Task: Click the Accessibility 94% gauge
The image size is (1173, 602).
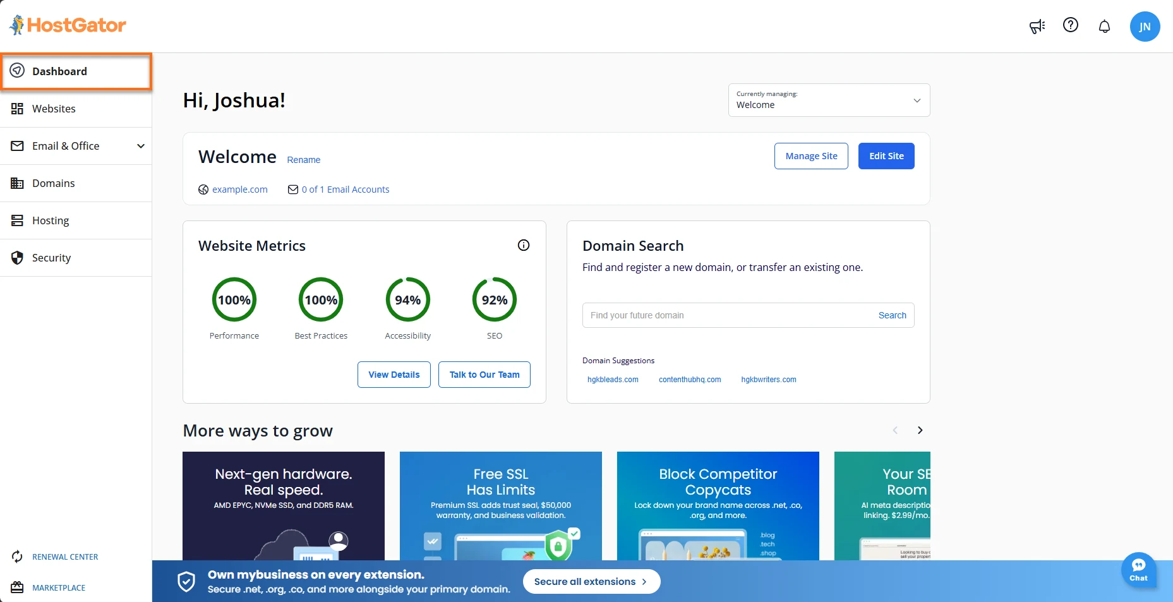Action: tap(408, 300)
